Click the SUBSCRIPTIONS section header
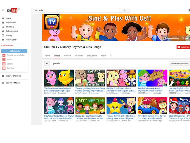 point(7,46)
